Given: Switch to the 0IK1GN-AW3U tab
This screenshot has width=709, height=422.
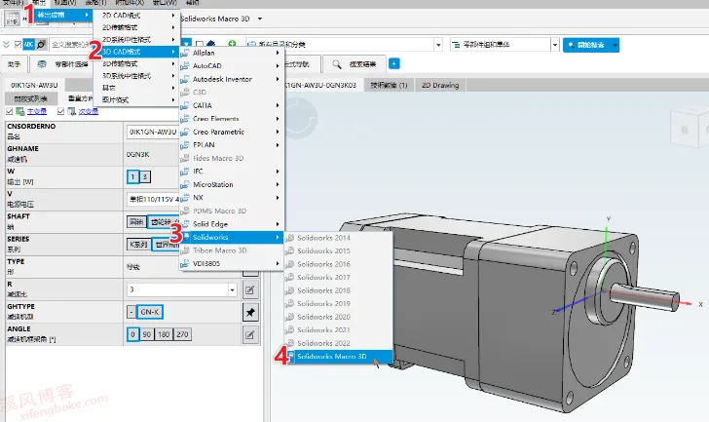Looking at the screenshot, I should click(34, 85).
